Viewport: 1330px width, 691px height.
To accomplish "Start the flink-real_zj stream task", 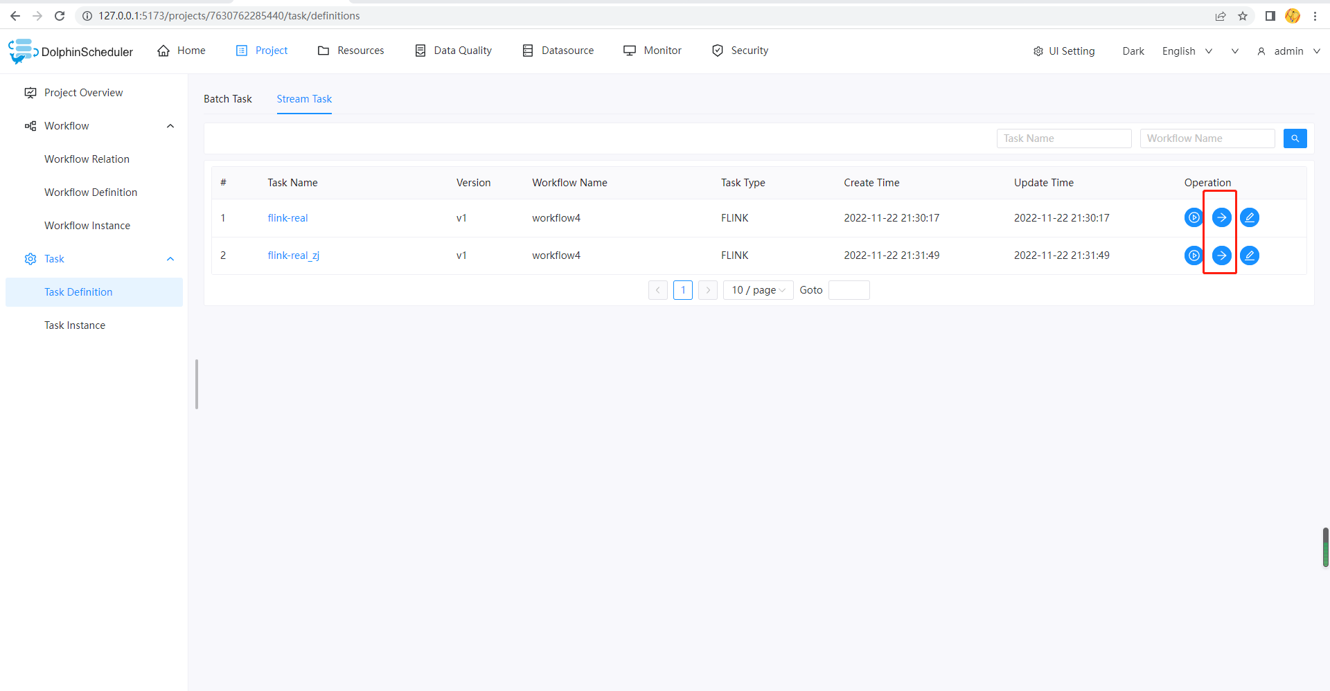I will click(x=1194, y=255).
